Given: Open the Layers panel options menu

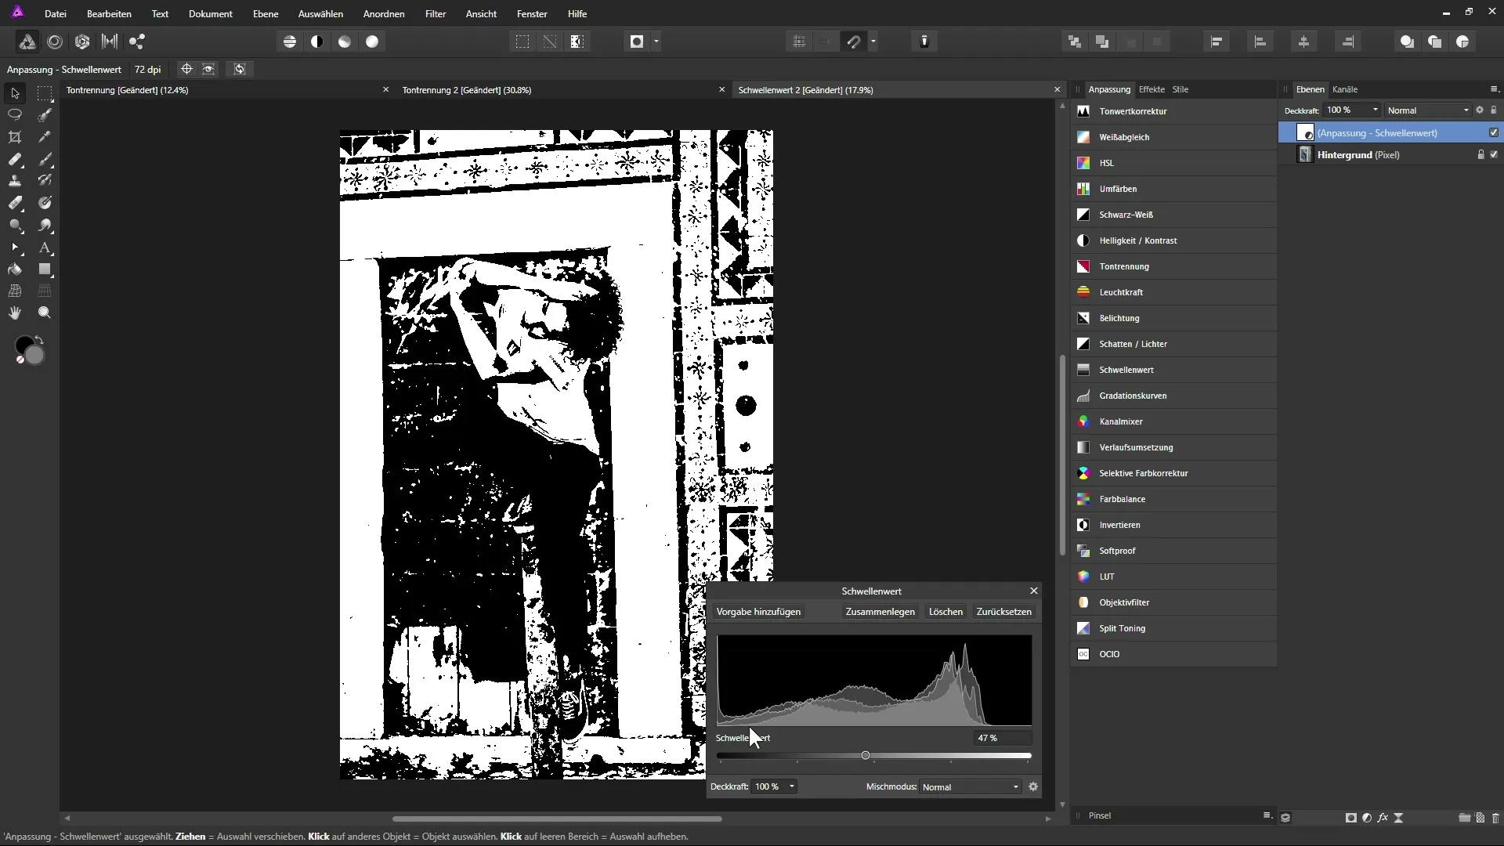Looking at the screenshot, I should (1494, 89).
